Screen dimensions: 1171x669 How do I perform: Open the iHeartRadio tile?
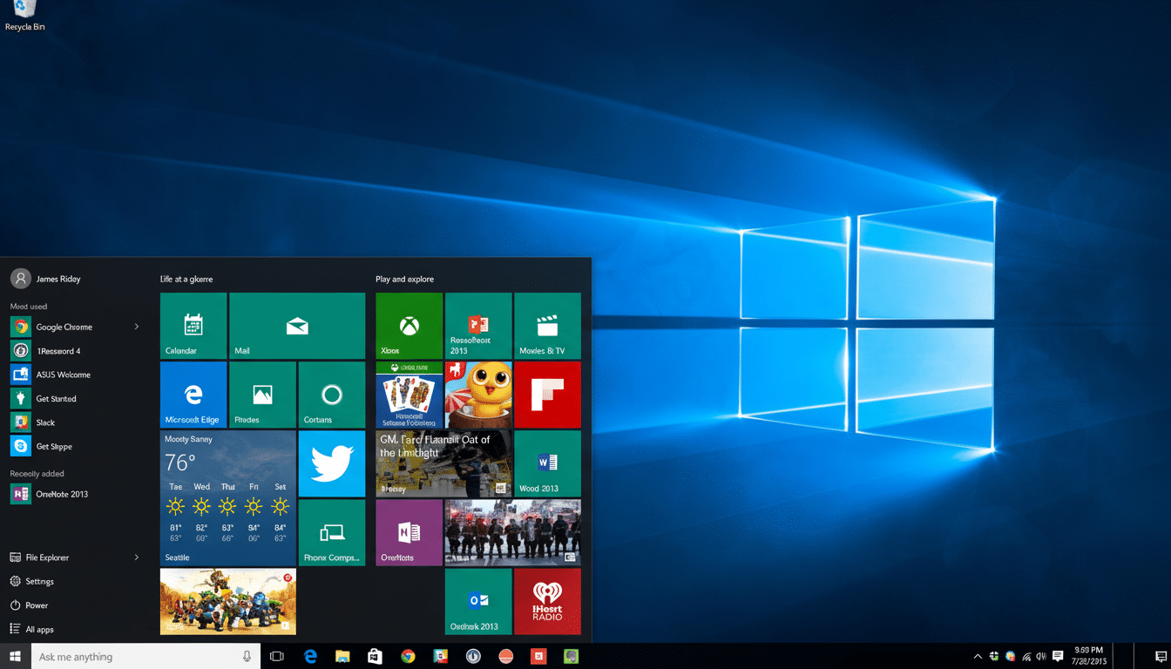point(547,601)
